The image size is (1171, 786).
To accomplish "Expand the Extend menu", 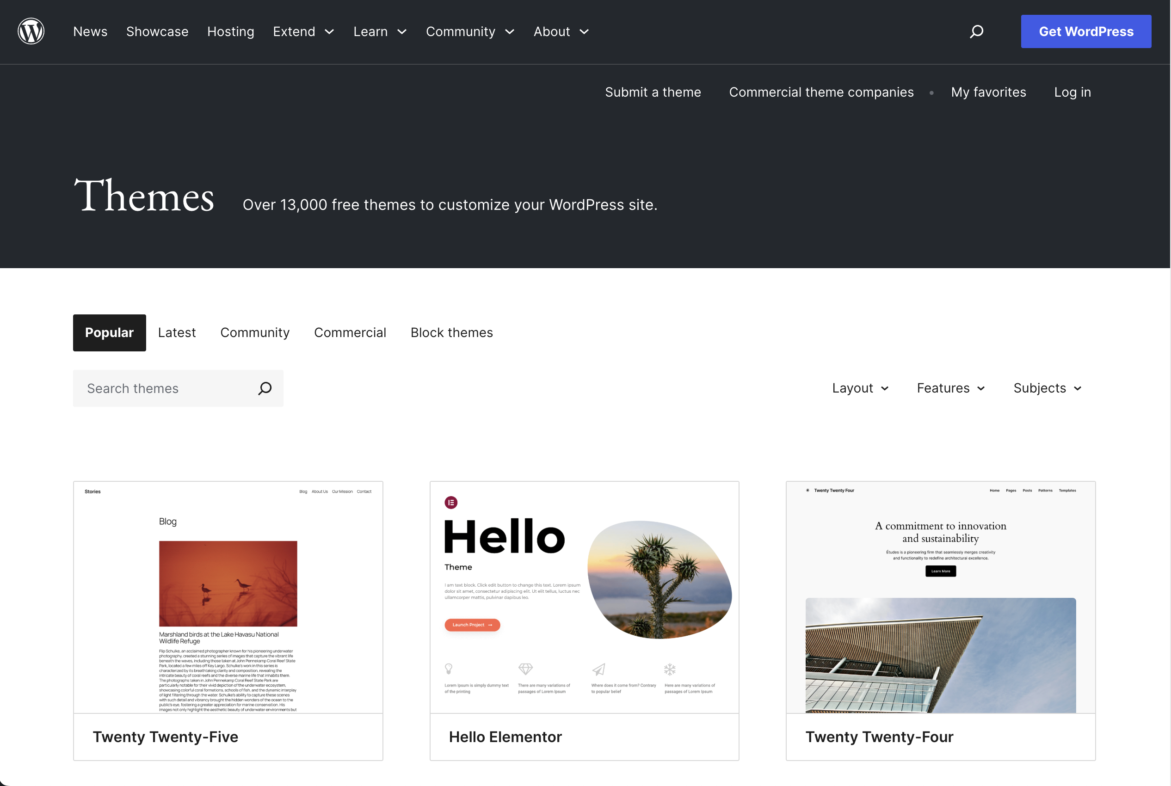I will click(x=303, y=31).
